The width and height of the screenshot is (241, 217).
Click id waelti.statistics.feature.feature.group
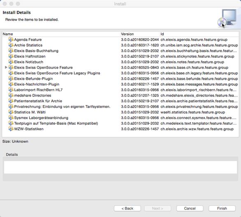point(193,112)
